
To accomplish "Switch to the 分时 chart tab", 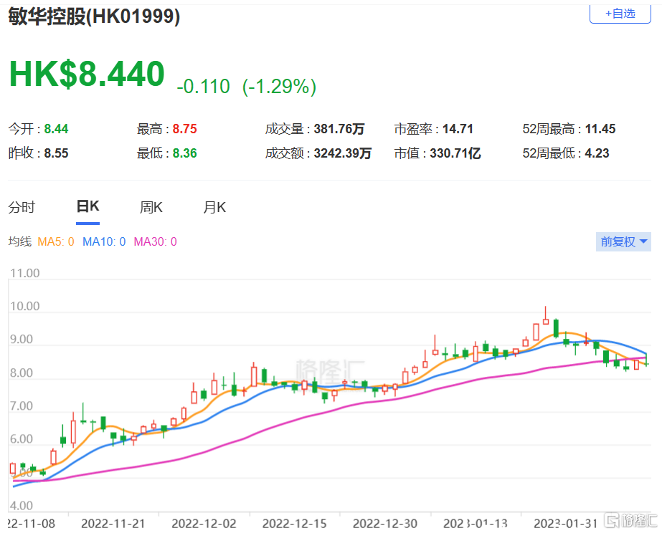I will click(22, 208).
